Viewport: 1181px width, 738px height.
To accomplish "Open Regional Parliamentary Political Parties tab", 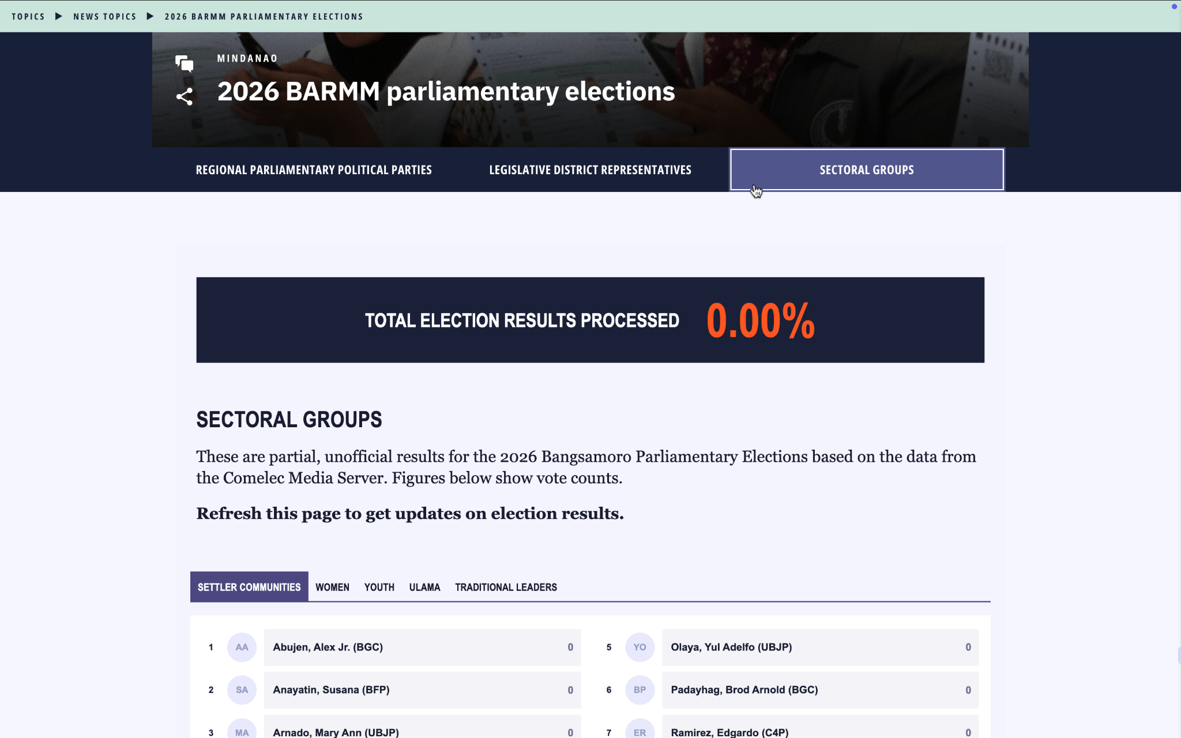I will pos(314,170).
